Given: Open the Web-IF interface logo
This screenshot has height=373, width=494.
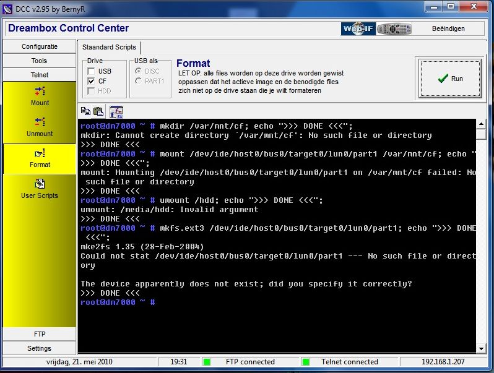Looking at the screenshot, I should [x=358, y=28].
